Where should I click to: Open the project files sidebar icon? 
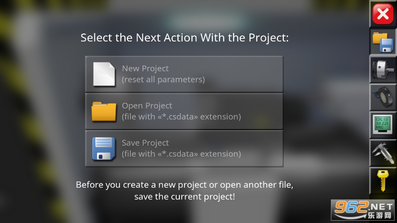(383, 42)
